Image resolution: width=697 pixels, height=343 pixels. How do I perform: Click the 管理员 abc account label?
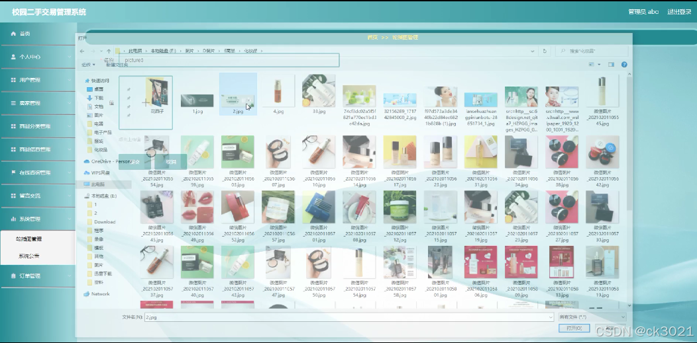(643, 11)
